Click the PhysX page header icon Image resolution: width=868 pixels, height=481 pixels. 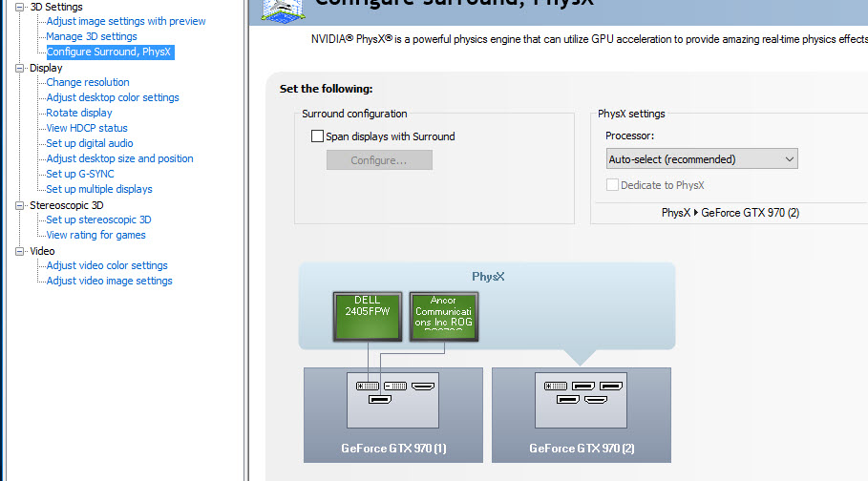pos(283,11)
